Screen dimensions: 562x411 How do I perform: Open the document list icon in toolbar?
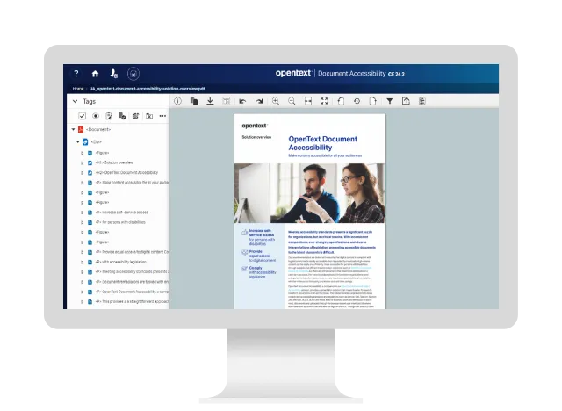(422, 101)
